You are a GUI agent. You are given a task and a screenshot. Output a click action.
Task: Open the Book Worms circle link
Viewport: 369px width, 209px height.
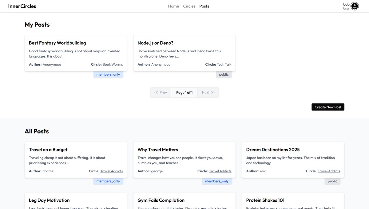coord(113,64)
